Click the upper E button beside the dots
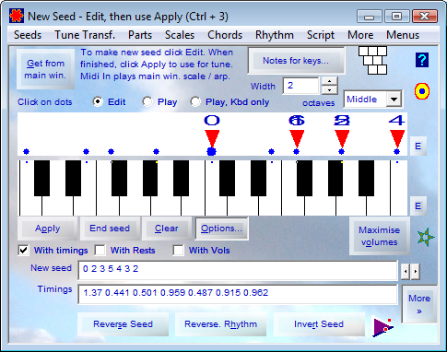The width and height of the screenshot is (447, 352). click(418, 146)
